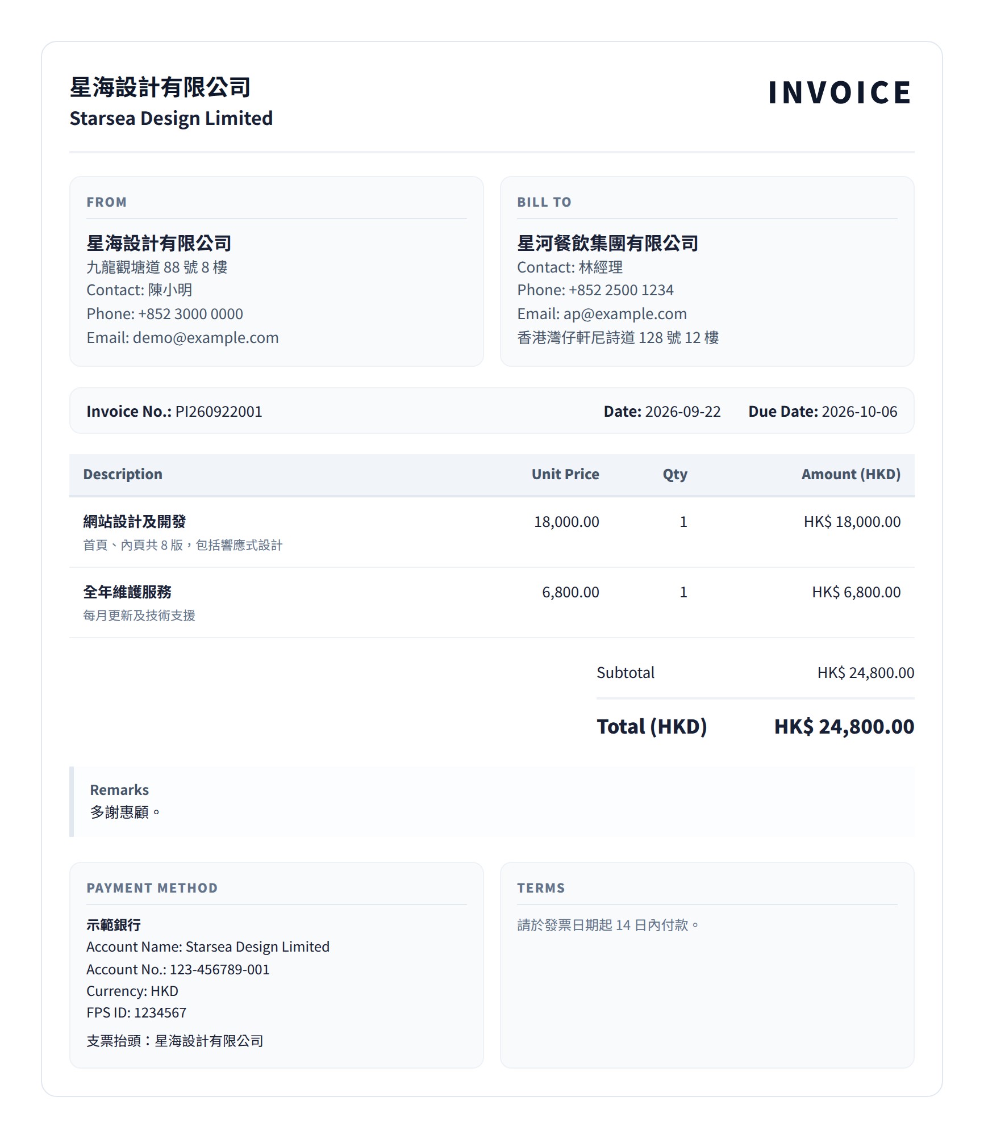
Task: Click the INVOICE title heading
Action: tap(840, 93)
